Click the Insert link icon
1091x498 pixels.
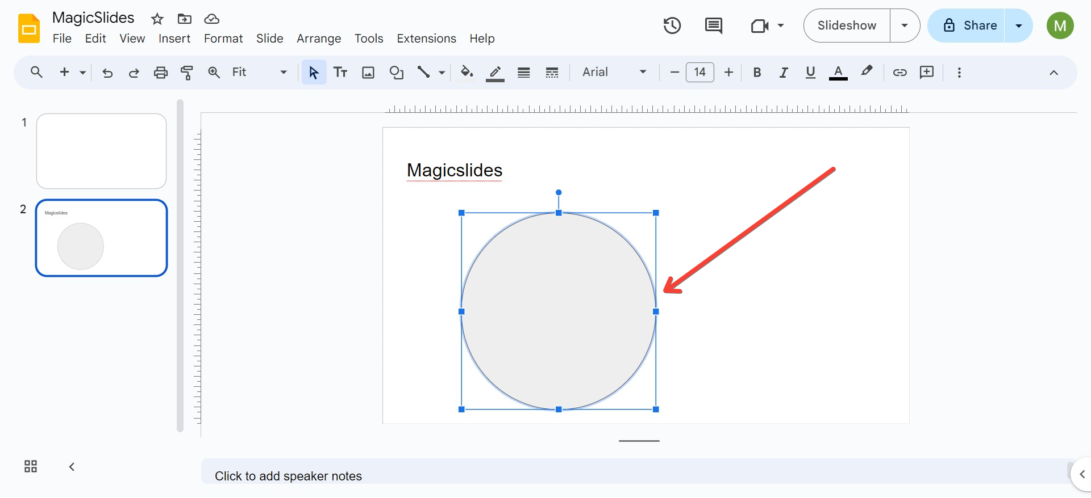(x=900, y=72)
